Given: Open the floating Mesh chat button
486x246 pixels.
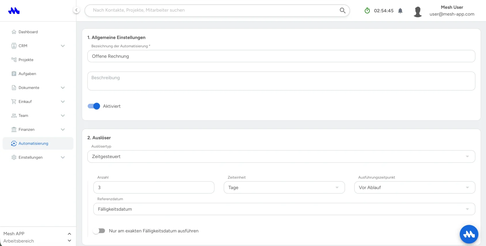Looking at the screenshot, I should tap(469, 234).
